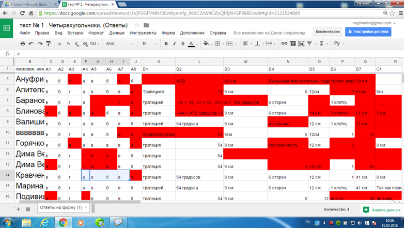Insert a link using the chain icon

point(284,44)
